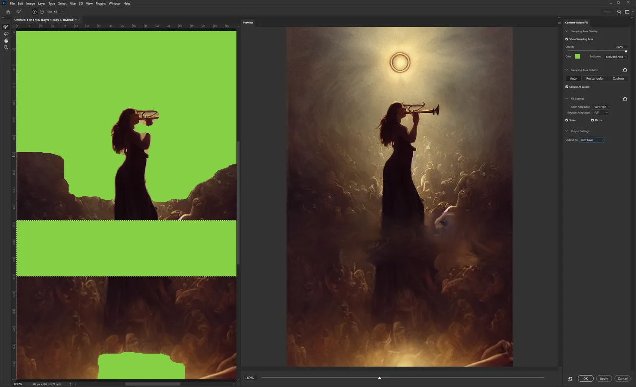Click OK to confirm fill

[585, 378]
